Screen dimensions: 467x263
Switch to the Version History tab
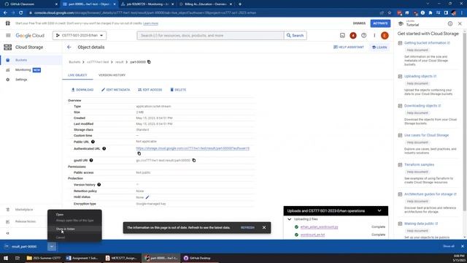coord(112,75)
